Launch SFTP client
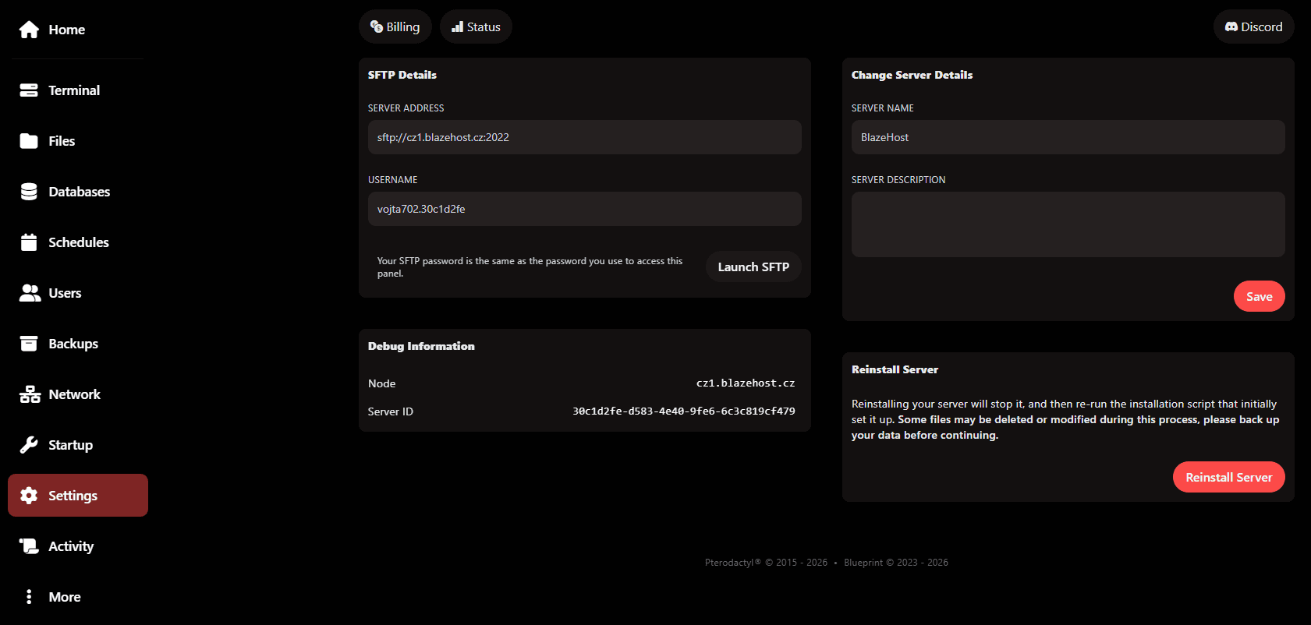Image resolution: width=1311 pixels, height=625 pixels. click(x=753, y=267)
